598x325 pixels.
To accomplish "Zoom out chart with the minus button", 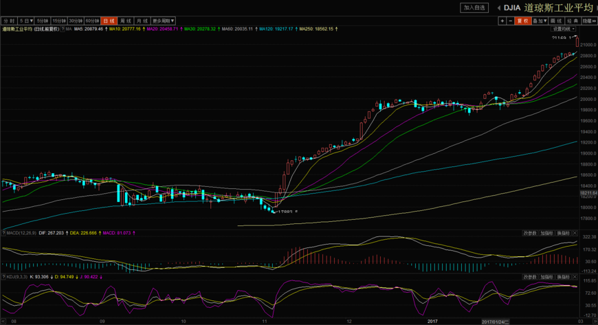I will (x=510, y=21).
